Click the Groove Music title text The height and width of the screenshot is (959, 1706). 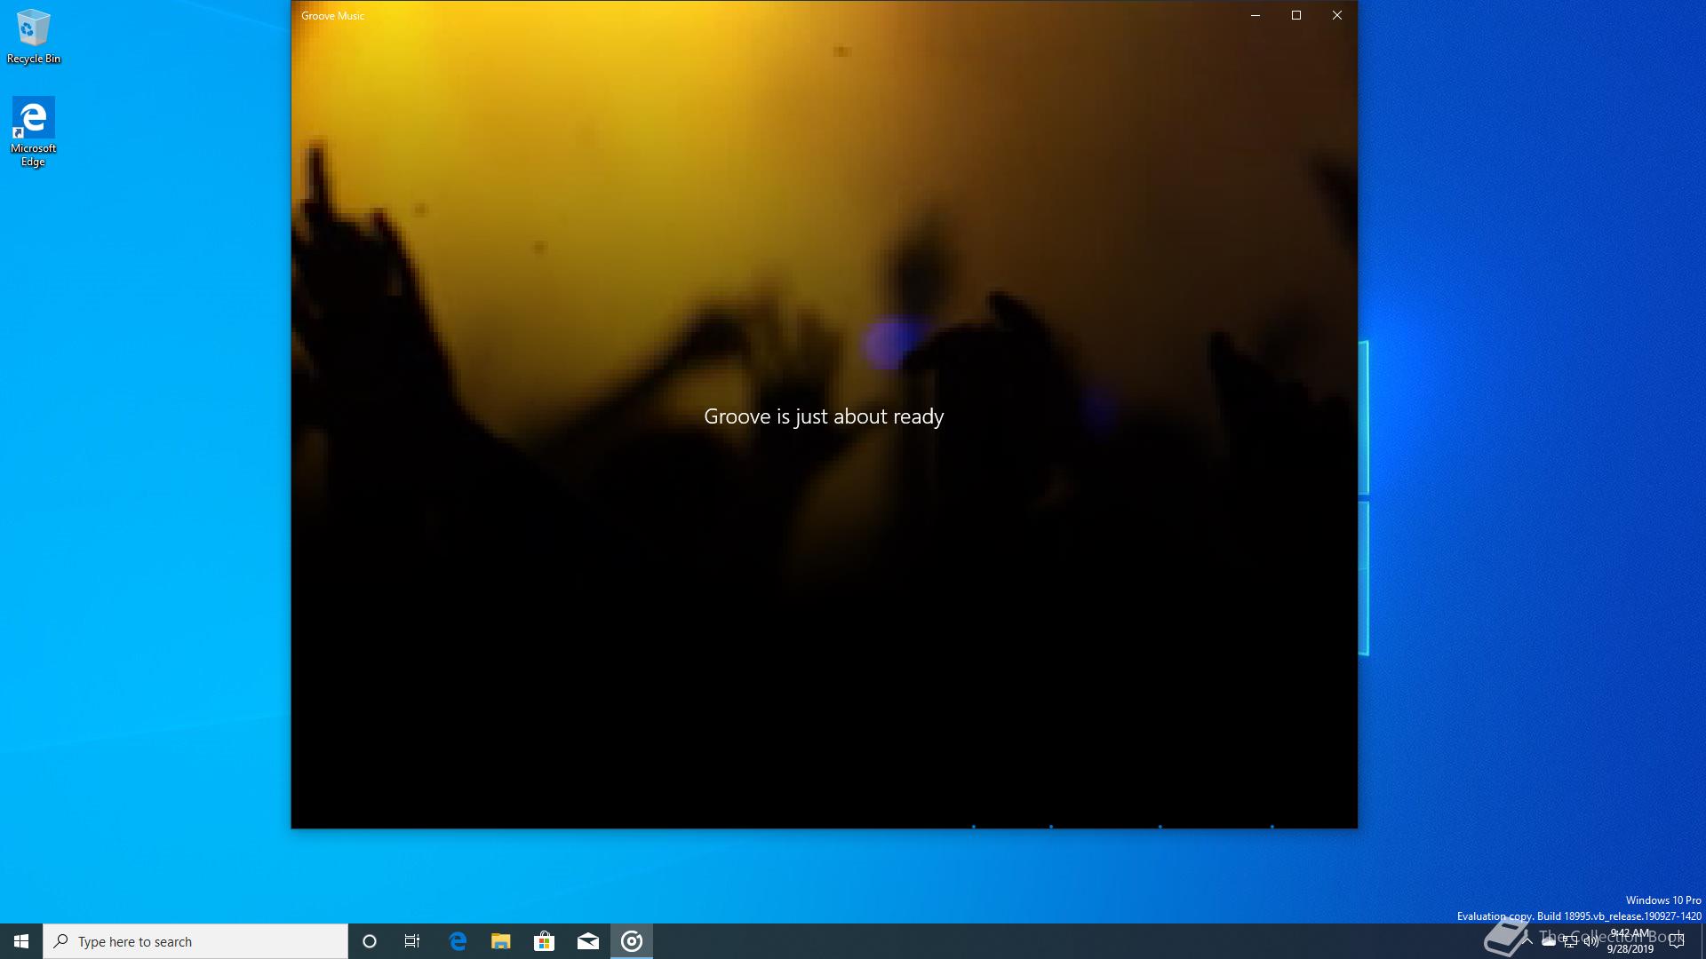point(332,16)
